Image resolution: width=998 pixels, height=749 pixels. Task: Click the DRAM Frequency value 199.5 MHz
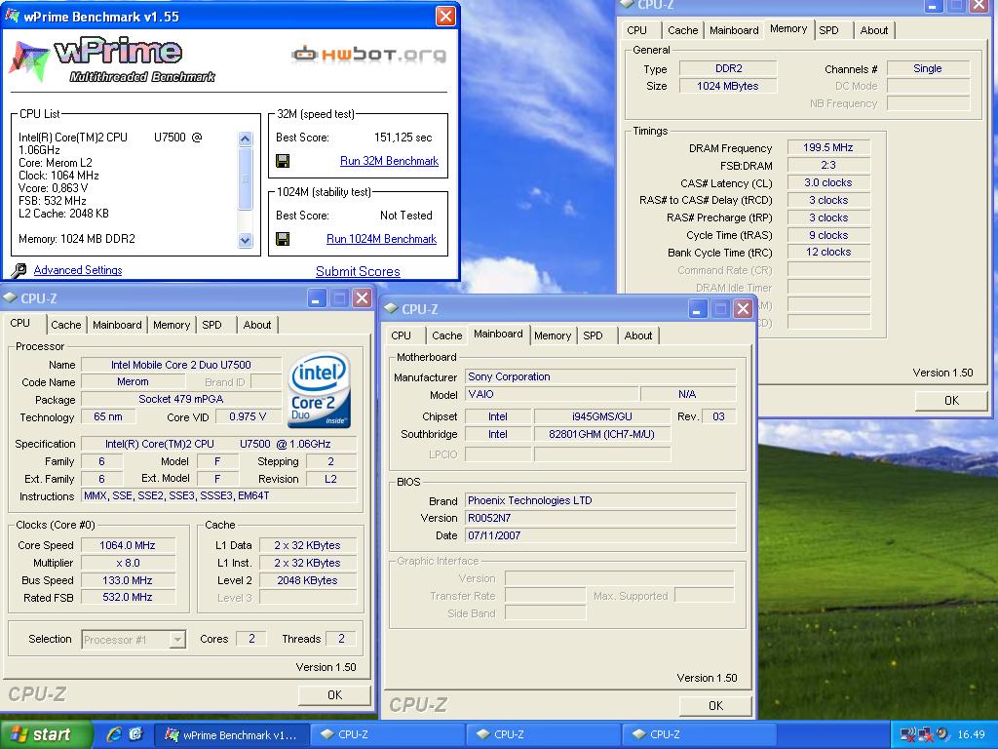(x=828, y=148)
